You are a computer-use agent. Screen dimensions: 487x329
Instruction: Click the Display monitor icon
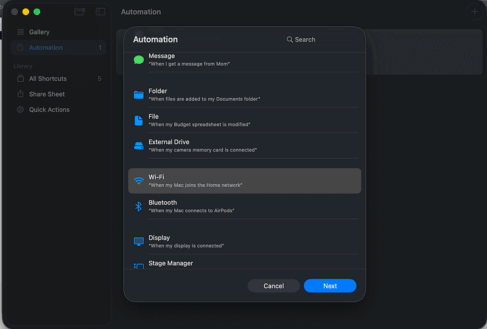click(x=139, y=241)
